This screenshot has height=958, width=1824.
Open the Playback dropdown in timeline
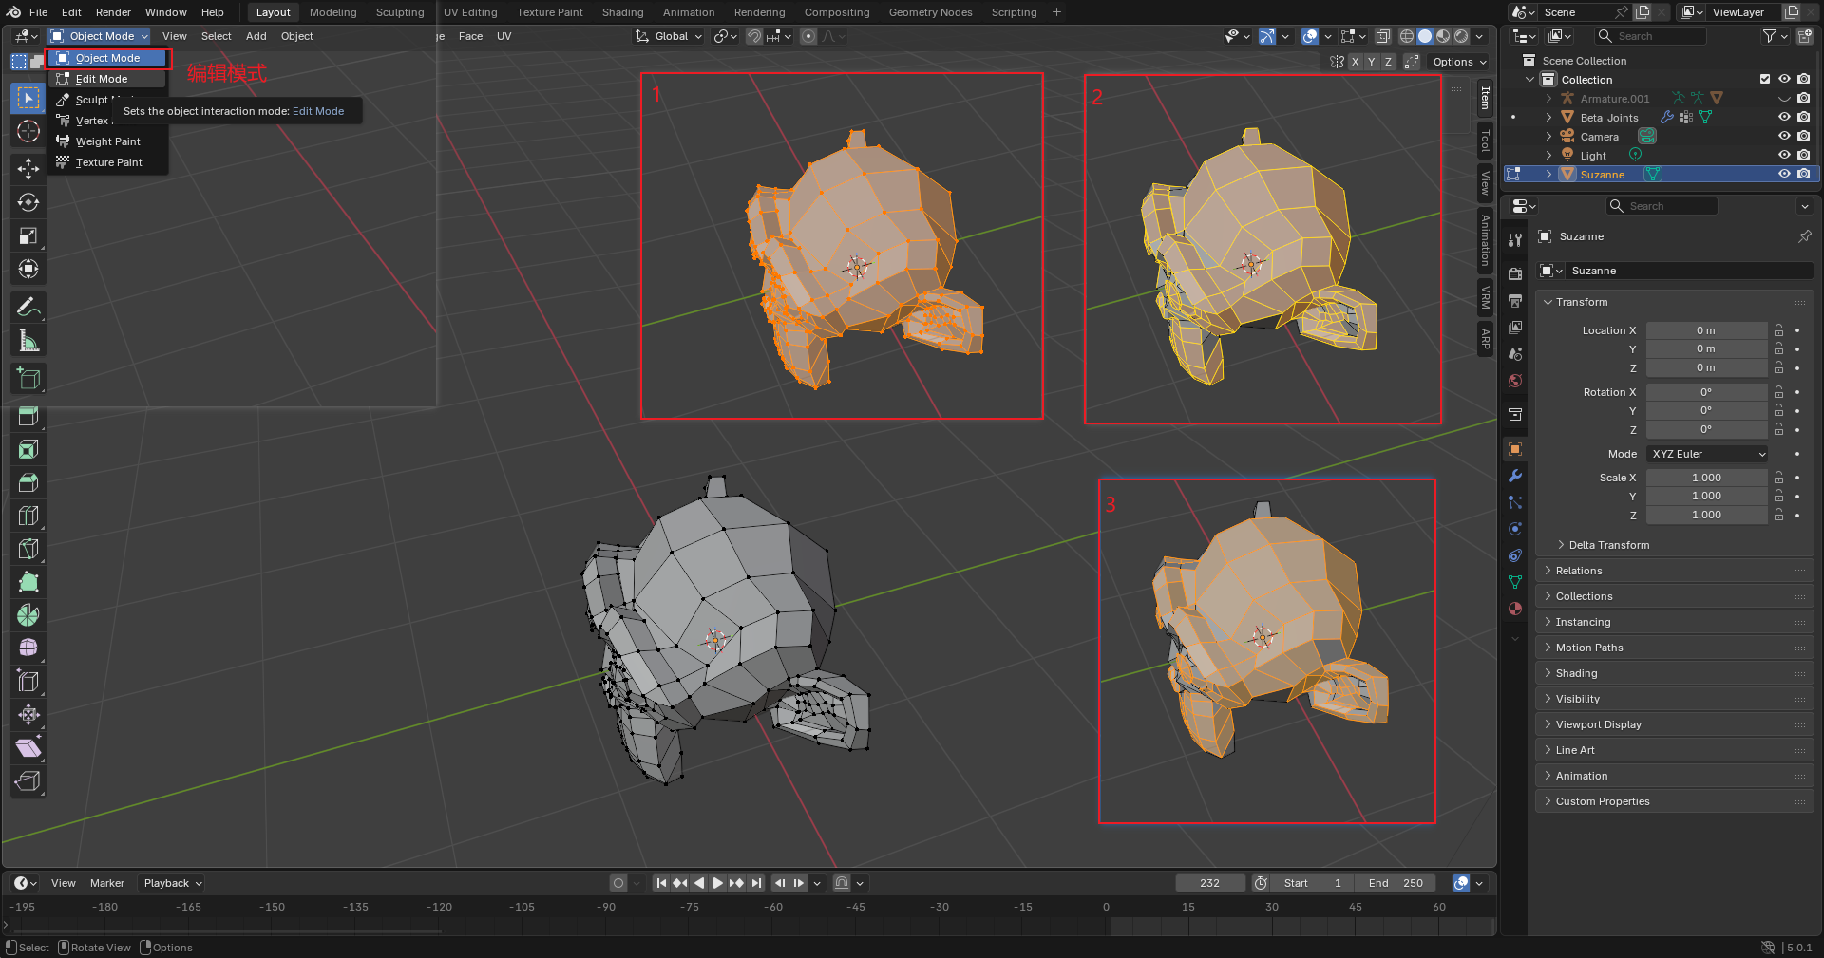click(173, 883)
